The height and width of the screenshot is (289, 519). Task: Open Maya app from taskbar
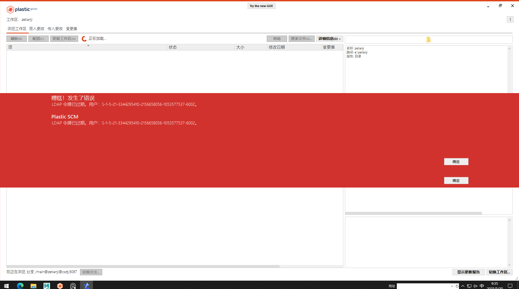pos(47,286)
